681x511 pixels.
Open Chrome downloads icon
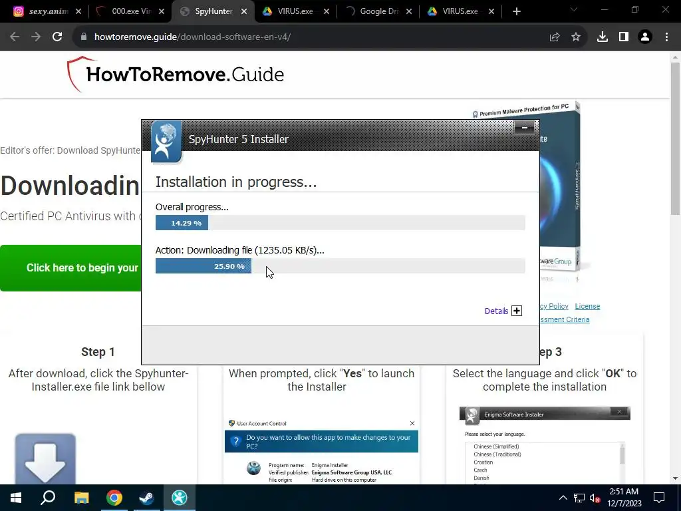(603, 37)
